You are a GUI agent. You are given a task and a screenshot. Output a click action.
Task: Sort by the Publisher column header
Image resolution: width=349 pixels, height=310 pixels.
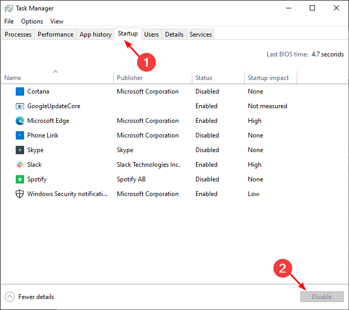point(130,78)
